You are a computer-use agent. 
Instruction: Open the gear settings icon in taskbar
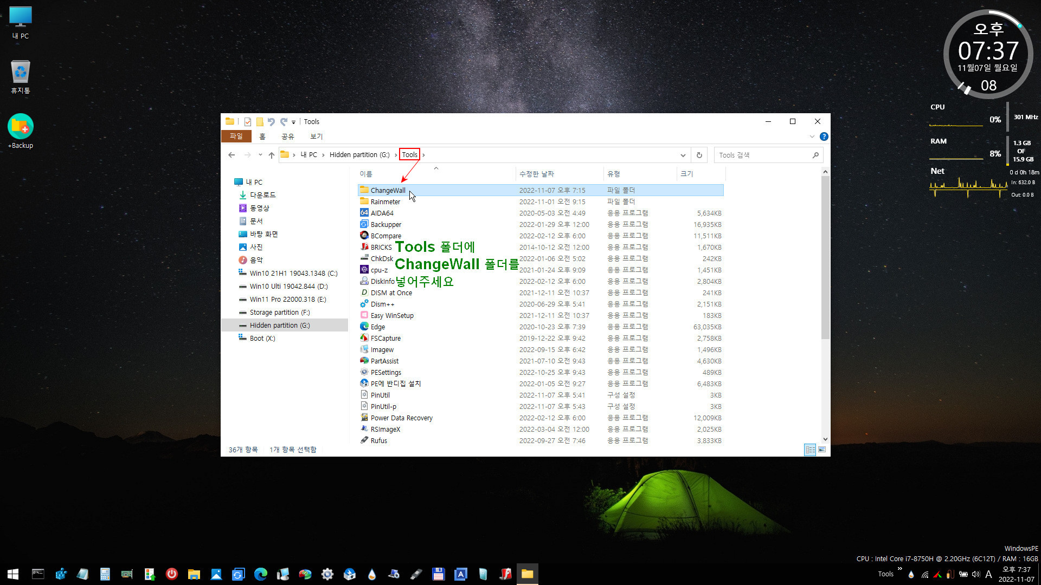(x=327, y=574)
